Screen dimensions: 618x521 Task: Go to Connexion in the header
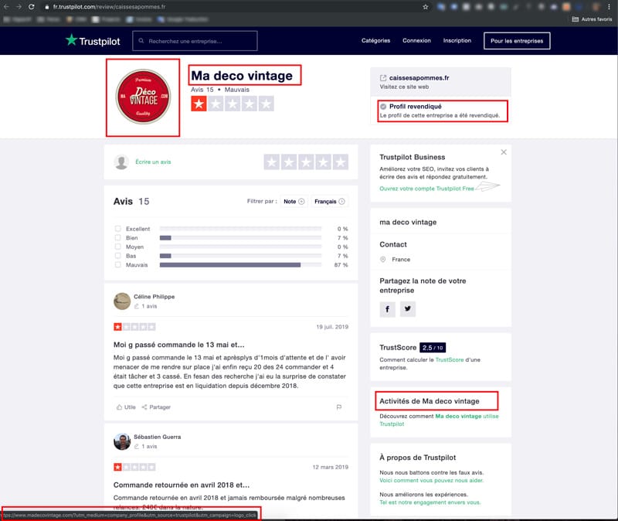pos(417,40)
